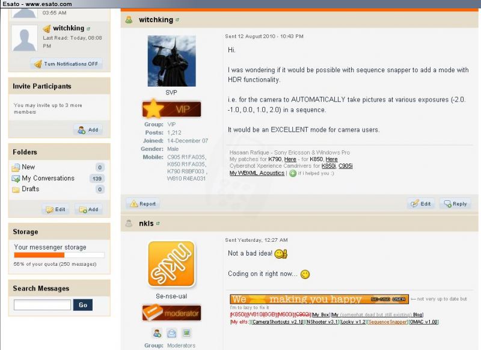Open CameraShortcuts v2.18 link
The image size is (481, 350).
[x=278, y=322]
